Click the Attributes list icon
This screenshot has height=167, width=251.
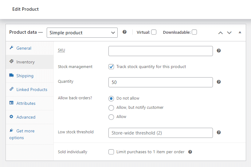coord(11,103)
